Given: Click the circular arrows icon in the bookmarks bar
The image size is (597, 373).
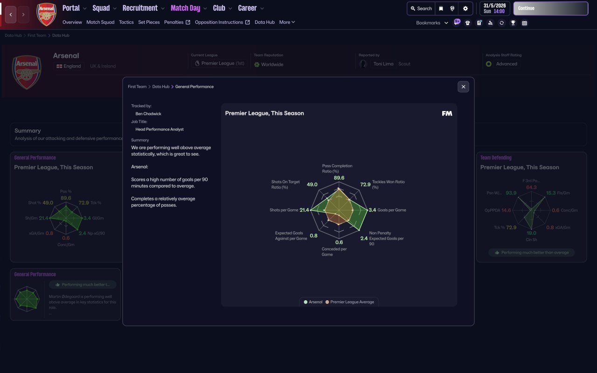Looking at the screenshot, I should tap(501, 23).
